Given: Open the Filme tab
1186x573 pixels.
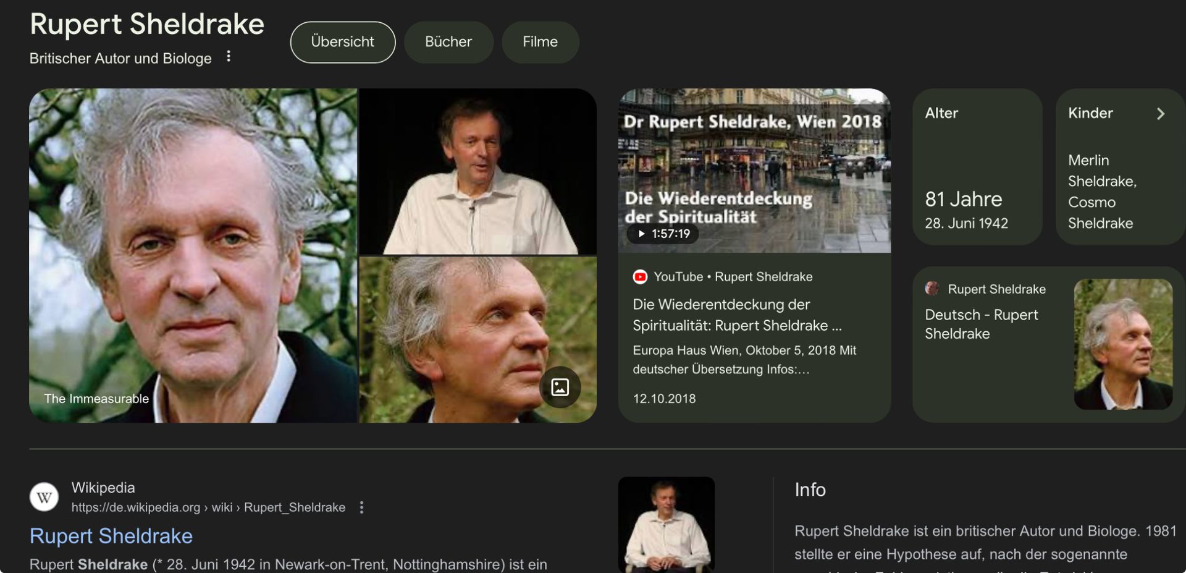Looking at the screenshot, I should point(540,42).
